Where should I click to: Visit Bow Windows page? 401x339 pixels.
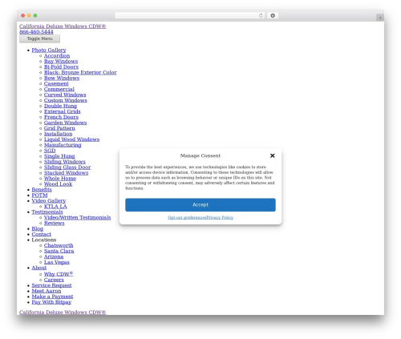pyautogui.click(x=62, y=78)
